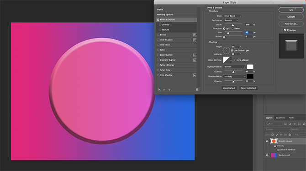Click the Depth slider handle
The width and height of the screenshot is (306, 171).
232,25
